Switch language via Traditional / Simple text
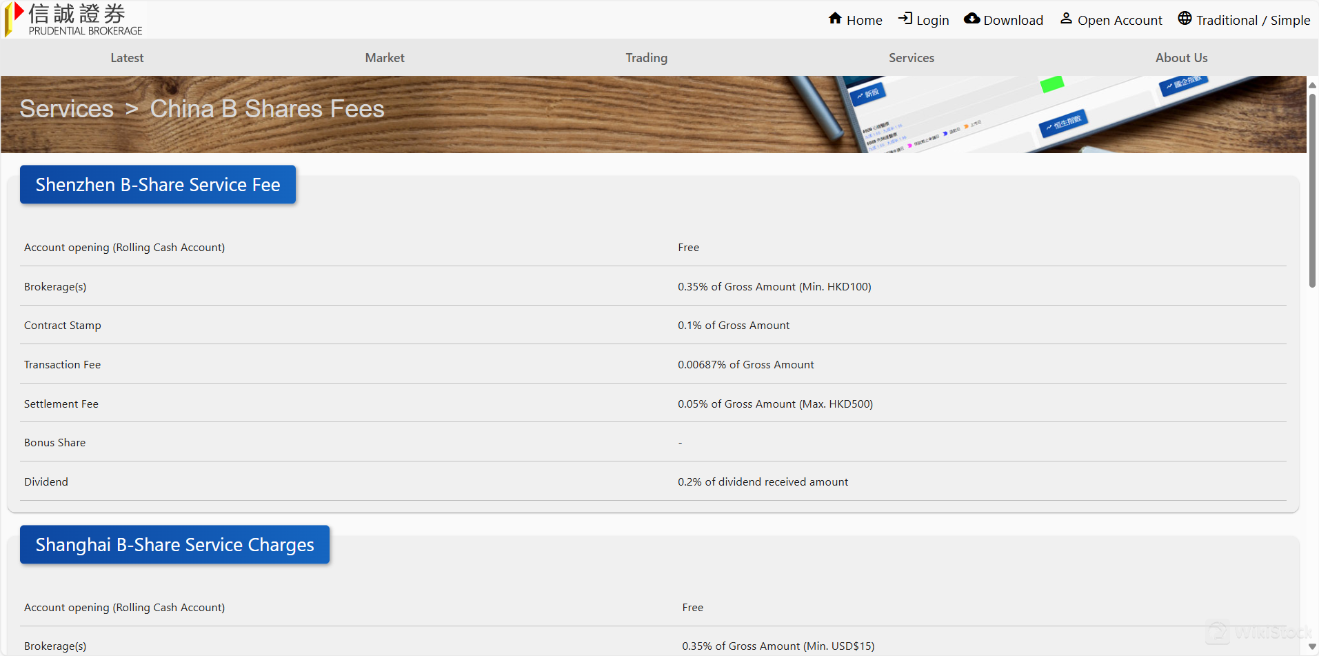The width and height of the screenshot is (1319, 656). coord(1253,21)
